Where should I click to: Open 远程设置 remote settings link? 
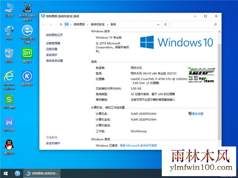pyautogui.click(x=52, y=49)
